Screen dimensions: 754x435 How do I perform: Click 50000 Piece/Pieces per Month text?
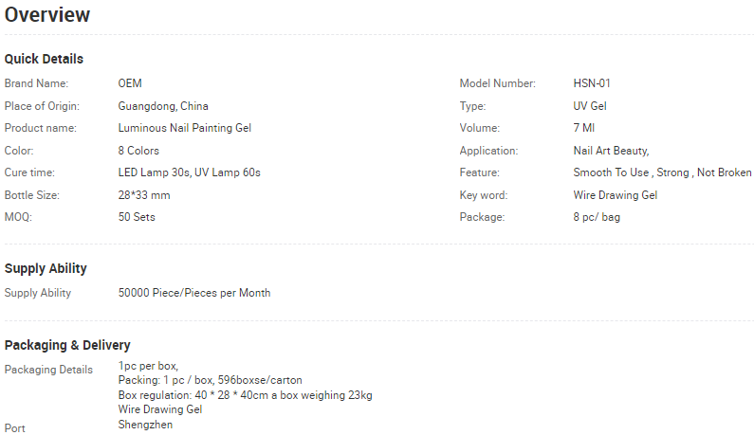[x=194, y=293]
